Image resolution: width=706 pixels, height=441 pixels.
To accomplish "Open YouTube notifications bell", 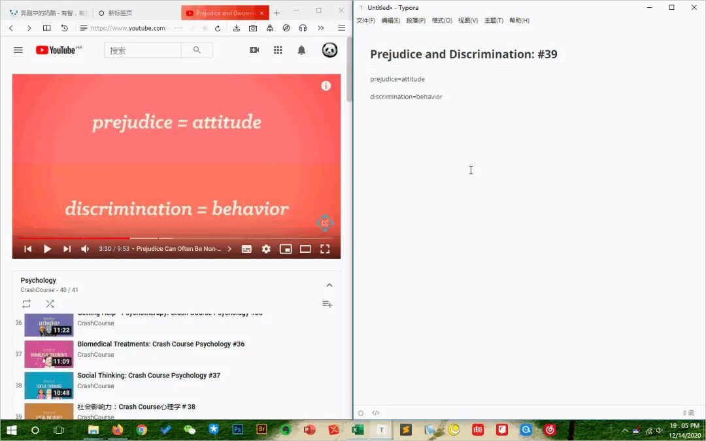I will (x=301, y=50).
